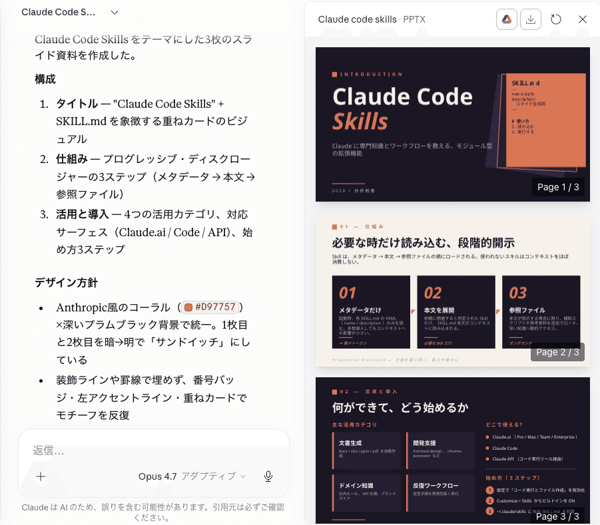Screen dimensions: 600x525
Task: Click the 反復ワークフロー card on slide 3
Action: click(440, 493)
